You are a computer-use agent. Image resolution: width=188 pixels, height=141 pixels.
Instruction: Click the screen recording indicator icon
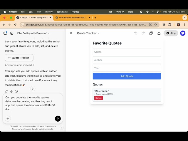pos(141,12)
